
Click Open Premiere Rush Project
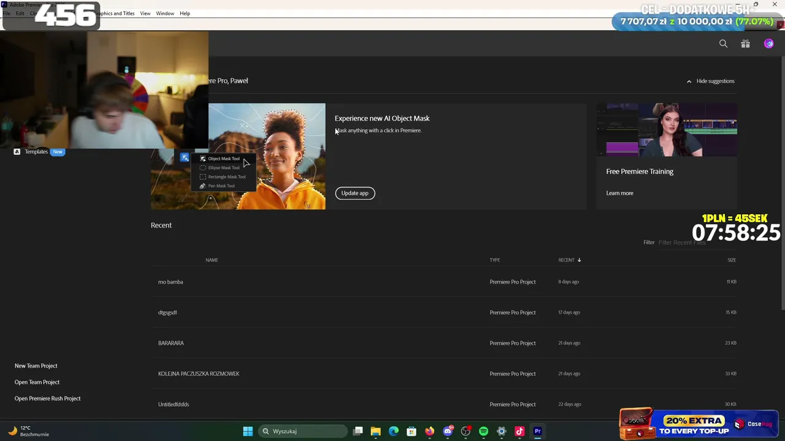pos(48,399)
